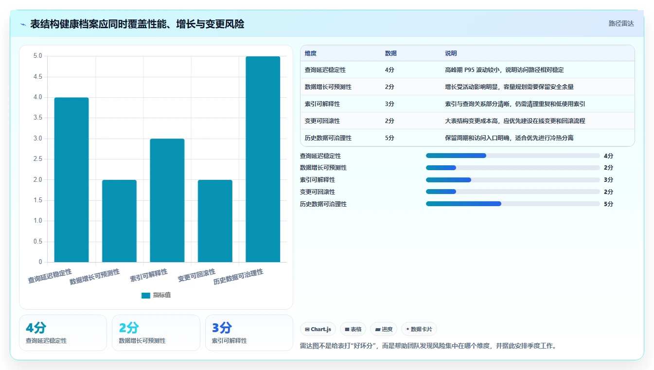Click the 表格 tag chip
The height and width of the screenshot is (370, 654).
[x=353, y=329]
